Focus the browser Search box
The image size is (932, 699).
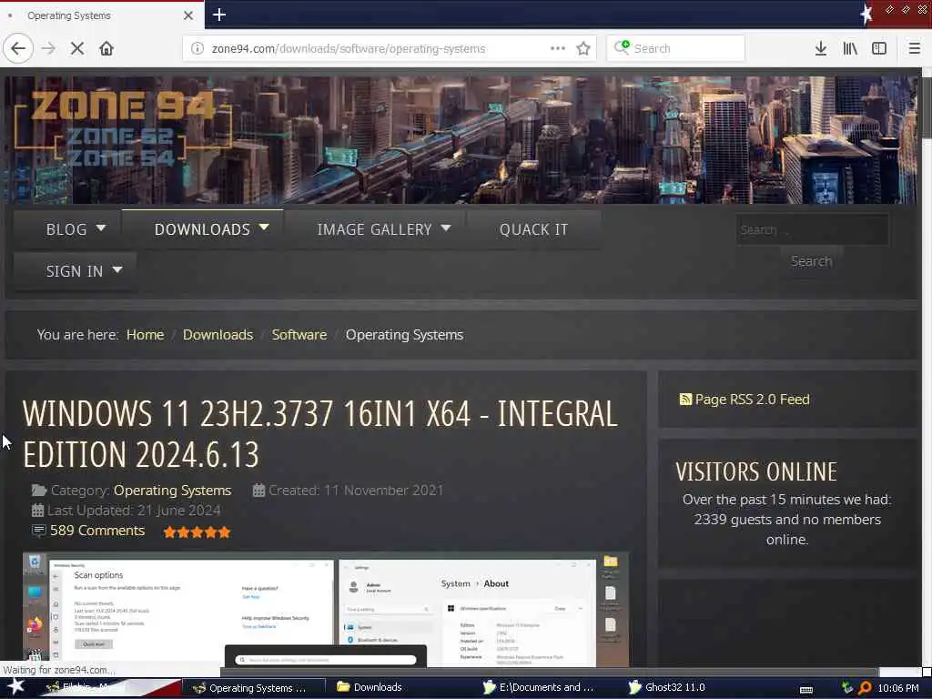[x=676, y=48]
